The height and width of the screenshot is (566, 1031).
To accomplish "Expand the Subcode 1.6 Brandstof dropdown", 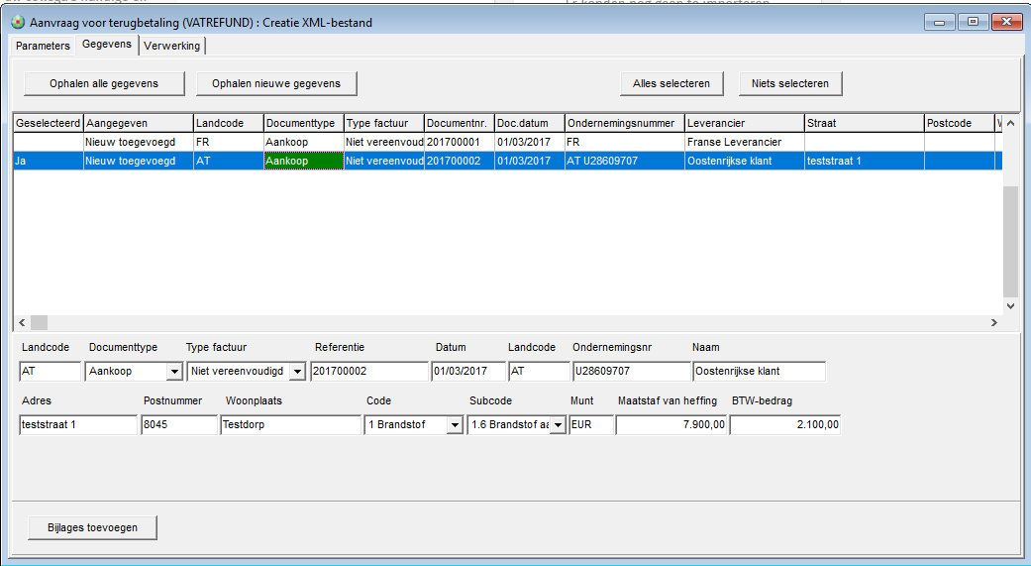I will (558, 425).
